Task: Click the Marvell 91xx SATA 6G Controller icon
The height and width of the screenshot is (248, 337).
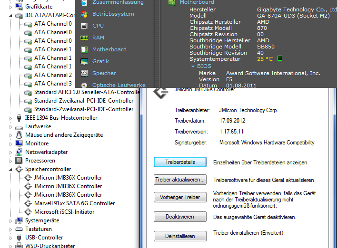Action: [28, 203]
